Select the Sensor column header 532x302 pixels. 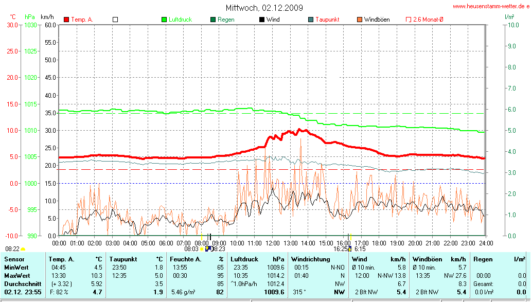click(14, 259)
